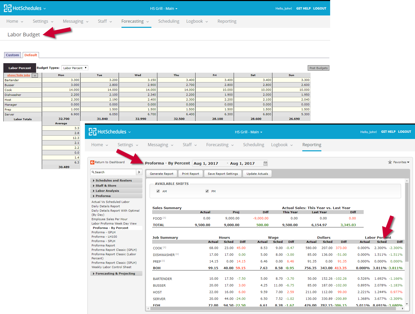415x314 pixels.
Task: Click Cook Friday budget cell 10.000
Action: click(x=215, y=90)
